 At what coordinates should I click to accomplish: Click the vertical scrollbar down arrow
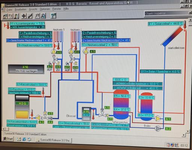click(188, 131)
